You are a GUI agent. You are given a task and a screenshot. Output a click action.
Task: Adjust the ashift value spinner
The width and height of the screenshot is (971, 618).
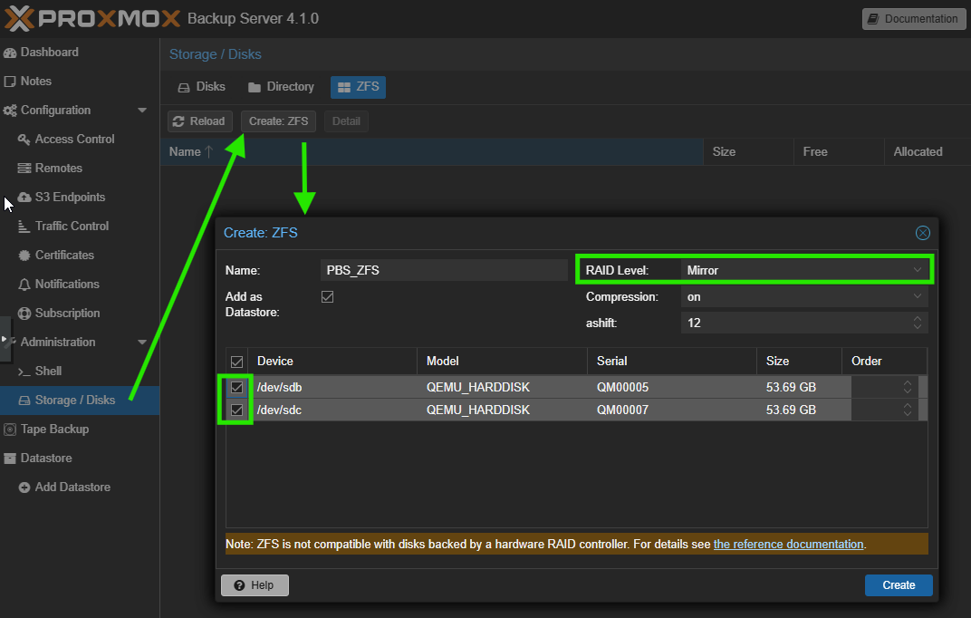(917, 323)
